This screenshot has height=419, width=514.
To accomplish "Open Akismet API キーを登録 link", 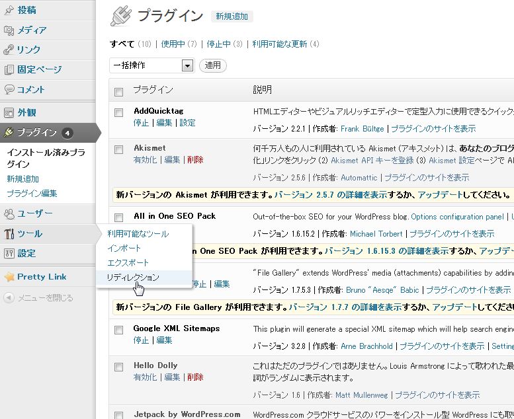I will 372,161.
